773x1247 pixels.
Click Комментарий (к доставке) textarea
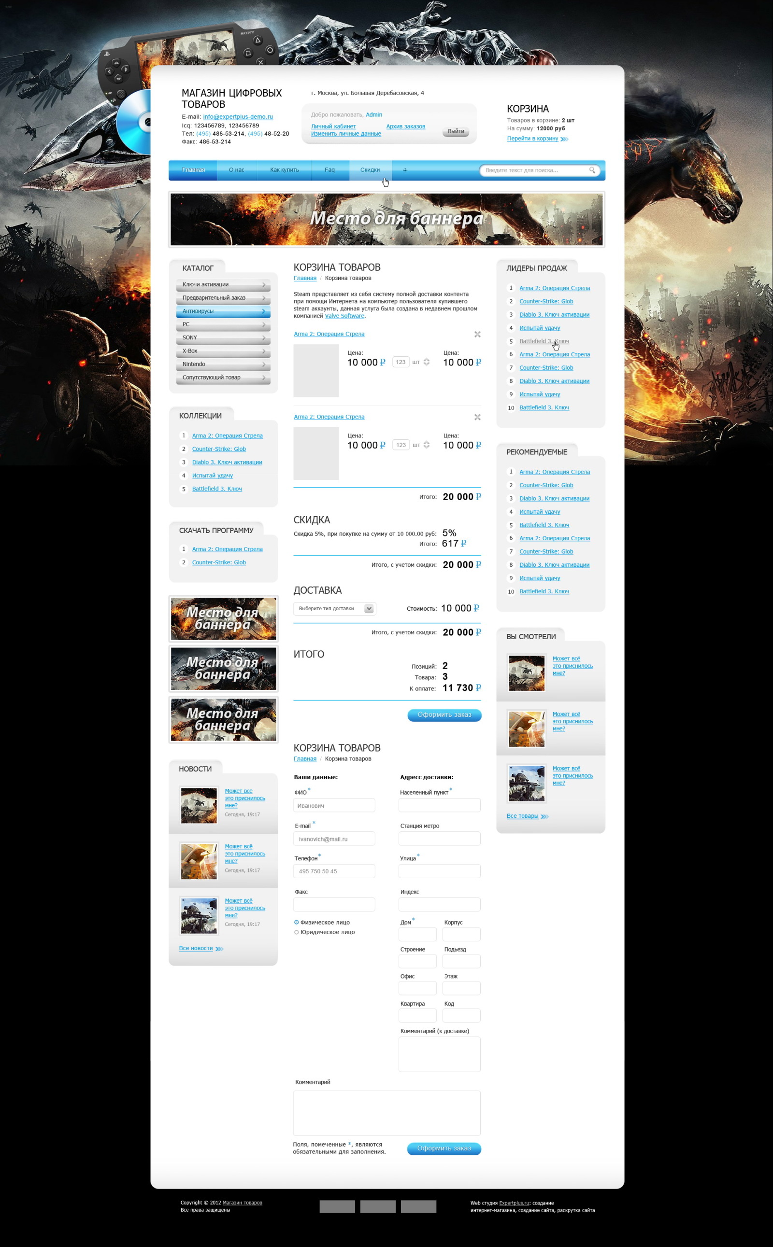click(x=439, y=1054)
